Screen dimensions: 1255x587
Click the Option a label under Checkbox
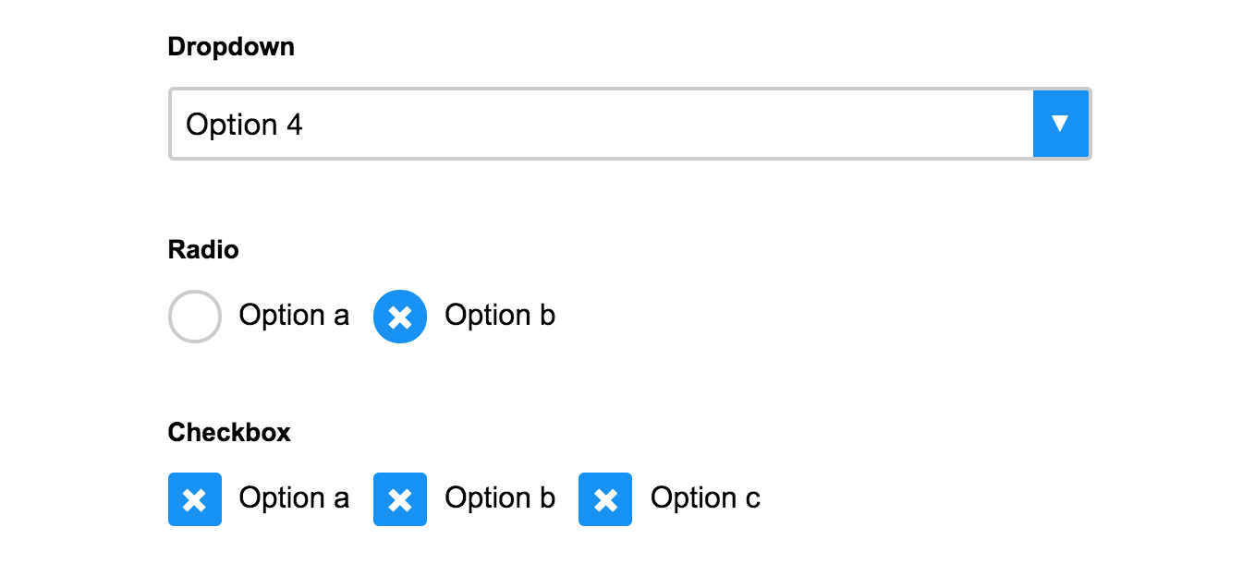tap(294, 498)
